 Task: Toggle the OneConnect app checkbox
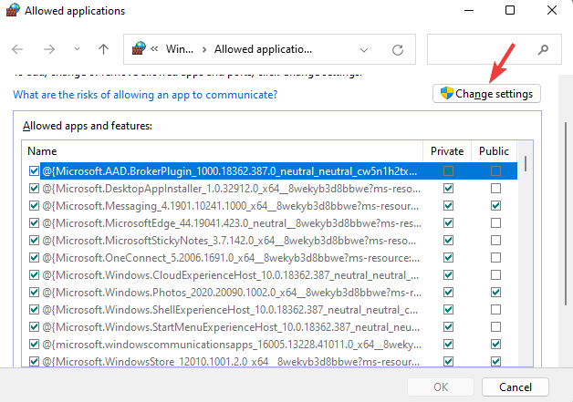click(x=34, y=258)
